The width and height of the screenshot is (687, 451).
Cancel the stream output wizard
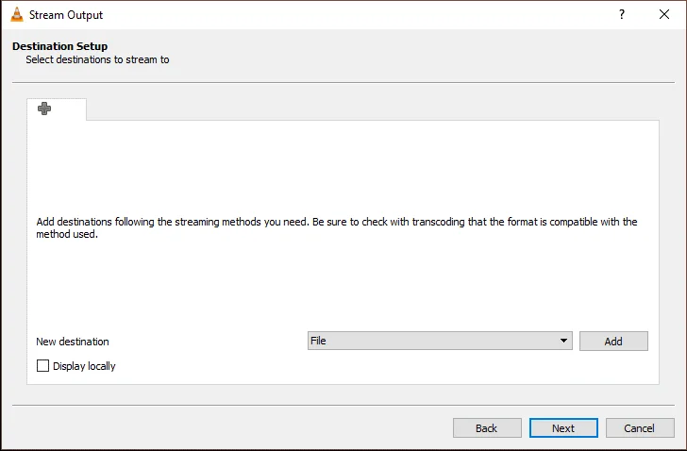pyautogui.click(x=640, y=428)
